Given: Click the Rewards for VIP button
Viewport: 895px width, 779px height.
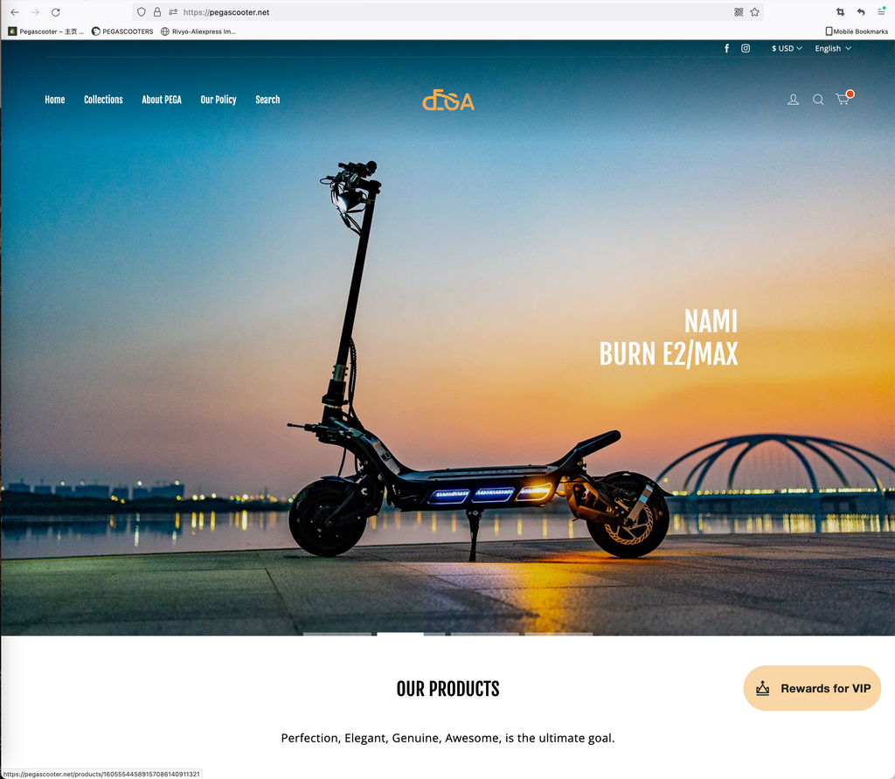Looking at the screenshot, I should coord(812,688).
